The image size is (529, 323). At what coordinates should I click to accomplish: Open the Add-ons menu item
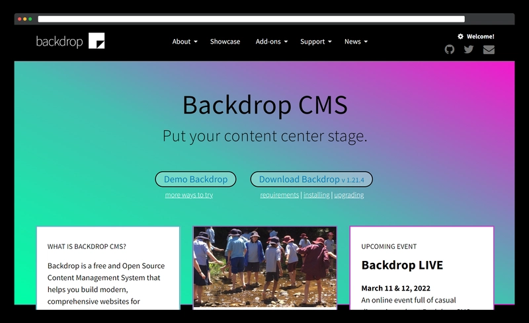point(268,42)
